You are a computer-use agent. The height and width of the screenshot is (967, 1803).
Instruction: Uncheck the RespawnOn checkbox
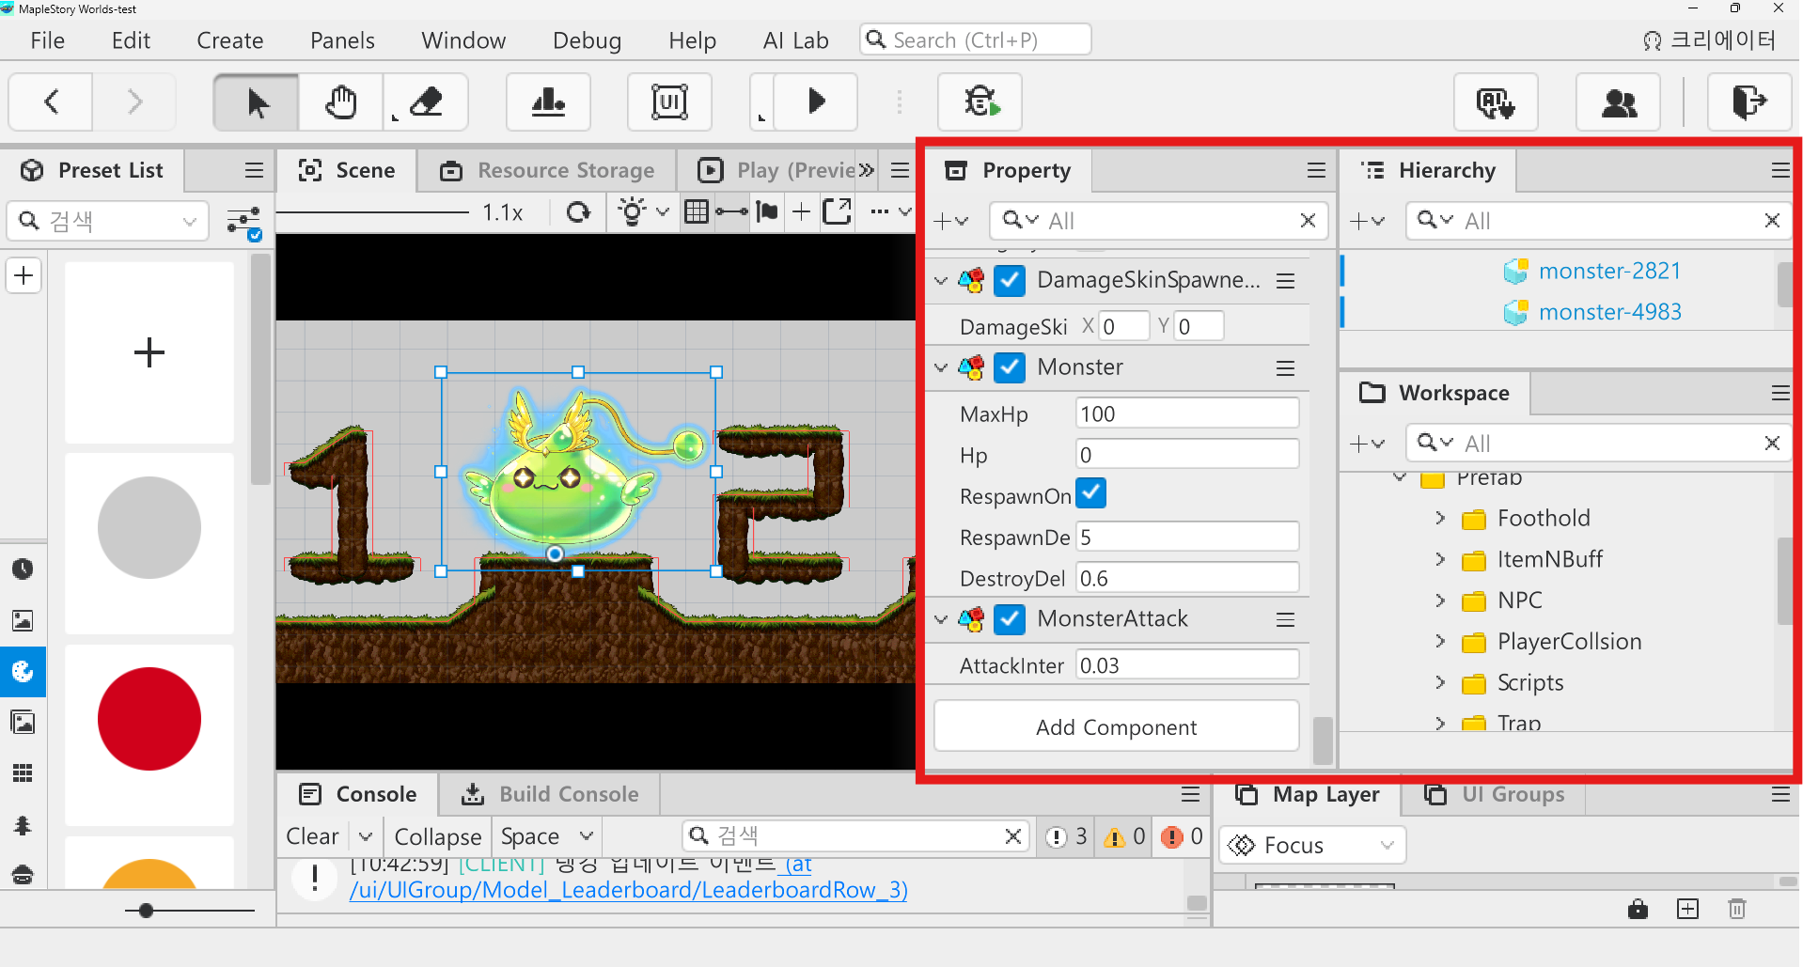1090,493
